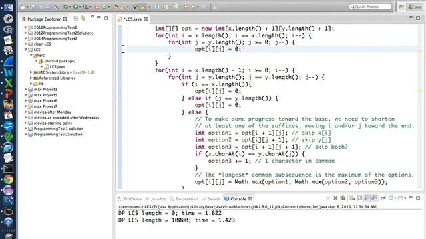Screen dimensions: 426x239
Task: Click the Print icon in the toolbar
Action: tap(48, 7)
